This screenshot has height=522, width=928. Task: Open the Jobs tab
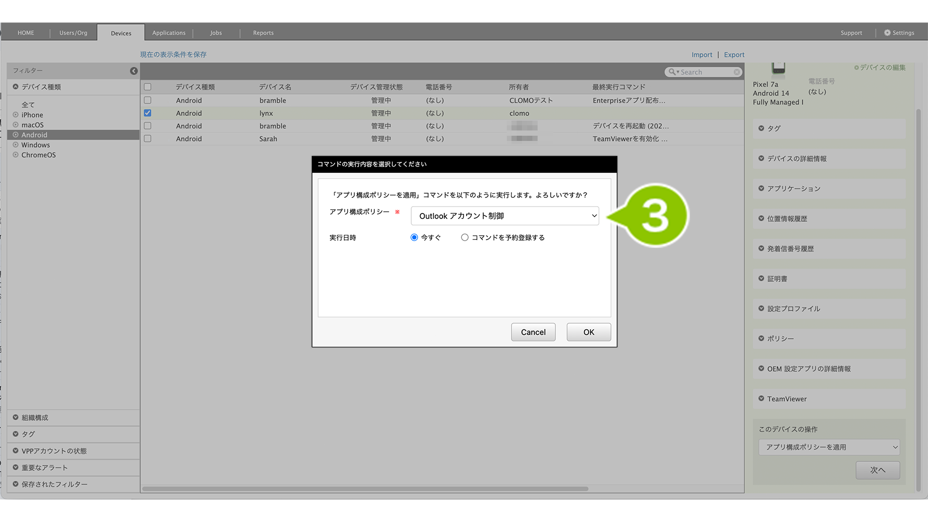216,33
